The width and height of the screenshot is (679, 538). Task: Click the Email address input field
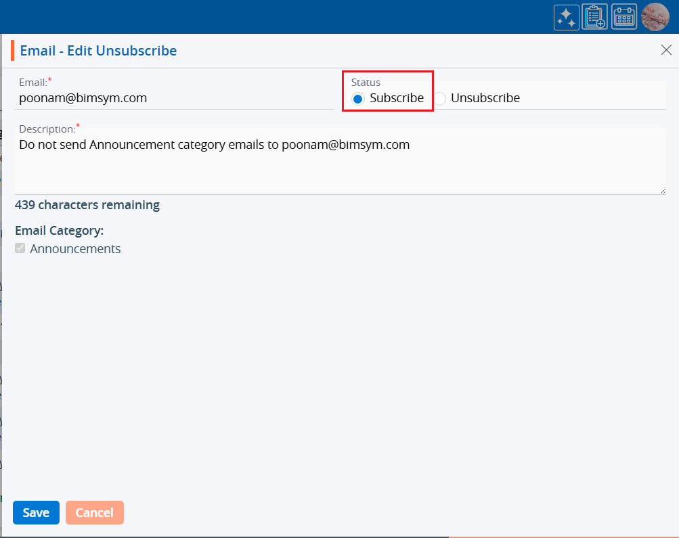point(174,98)
